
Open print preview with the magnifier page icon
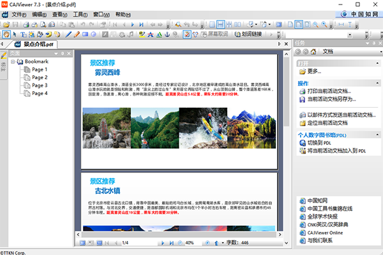(43, 24)
